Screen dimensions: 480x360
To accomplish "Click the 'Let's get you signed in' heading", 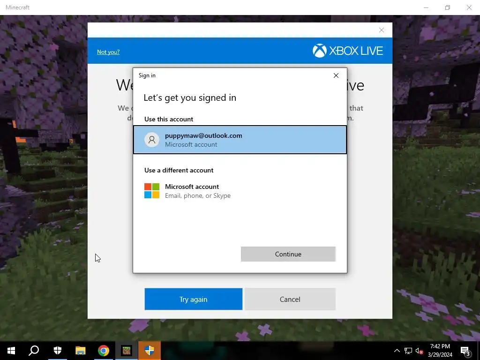I will pos(190,97).
